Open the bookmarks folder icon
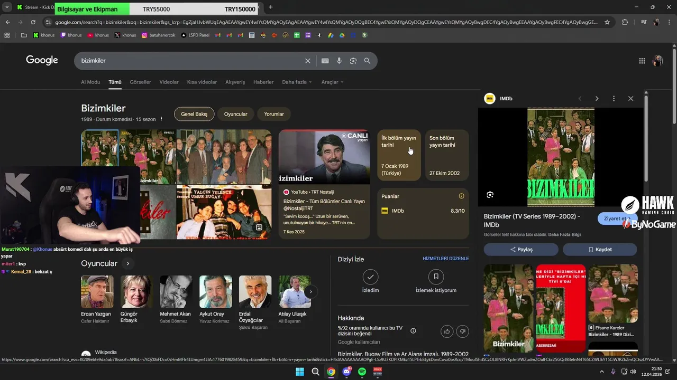This screenshot has height=380, width=677. click(x=24, y=35)
